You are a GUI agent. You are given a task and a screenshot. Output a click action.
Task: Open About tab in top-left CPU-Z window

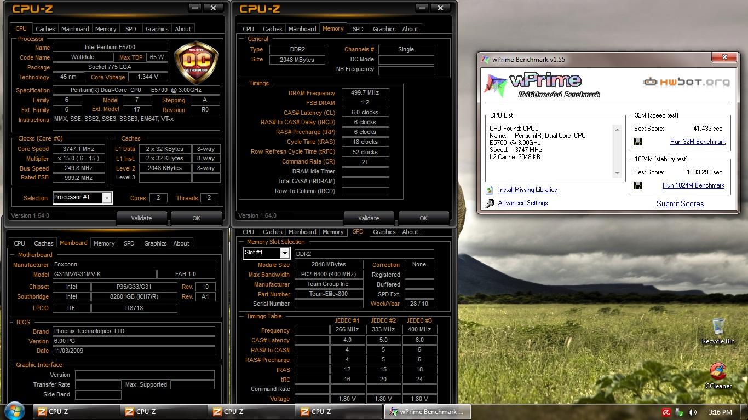pyautogui.click(x=183, y=29)
